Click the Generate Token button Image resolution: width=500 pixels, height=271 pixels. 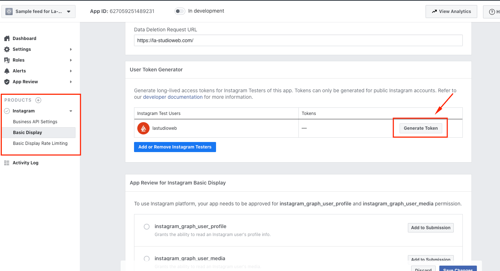421,128
